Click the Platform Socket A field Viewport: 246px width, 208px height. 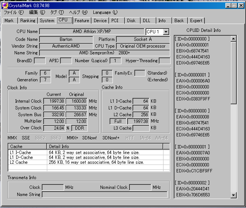pyautogui.click(x=143, y=39)
